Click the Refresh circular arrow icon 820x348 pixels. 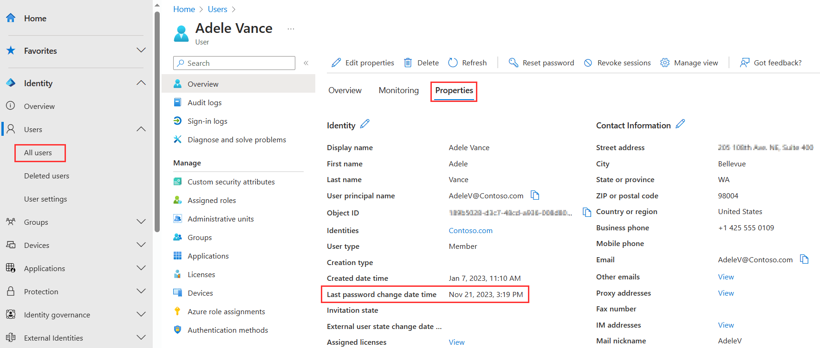[453, 63]
